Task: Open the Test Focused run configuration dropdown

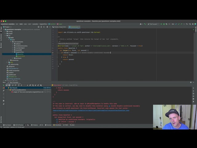Action: point(153,24)
